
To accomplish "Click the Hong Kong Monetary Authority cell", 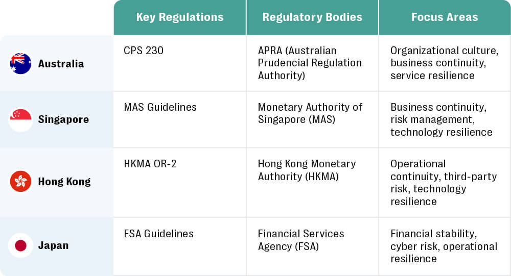I will pos(307,170).
